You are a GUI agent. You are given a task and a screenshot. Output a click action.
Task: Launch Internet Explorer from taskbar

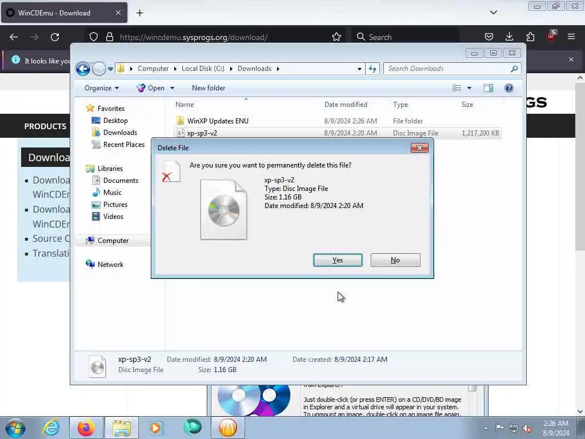51,428
